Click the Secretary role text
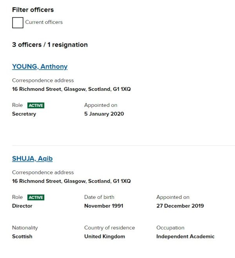 pyautogui.click(x=24, y=114)
